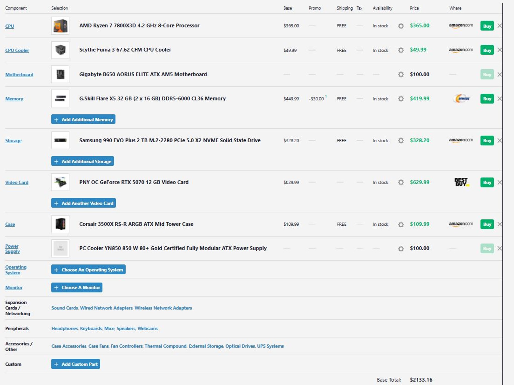Click Add Additional Memory button
This screenshot has height=385, width=514.
(x=83, y=119)
